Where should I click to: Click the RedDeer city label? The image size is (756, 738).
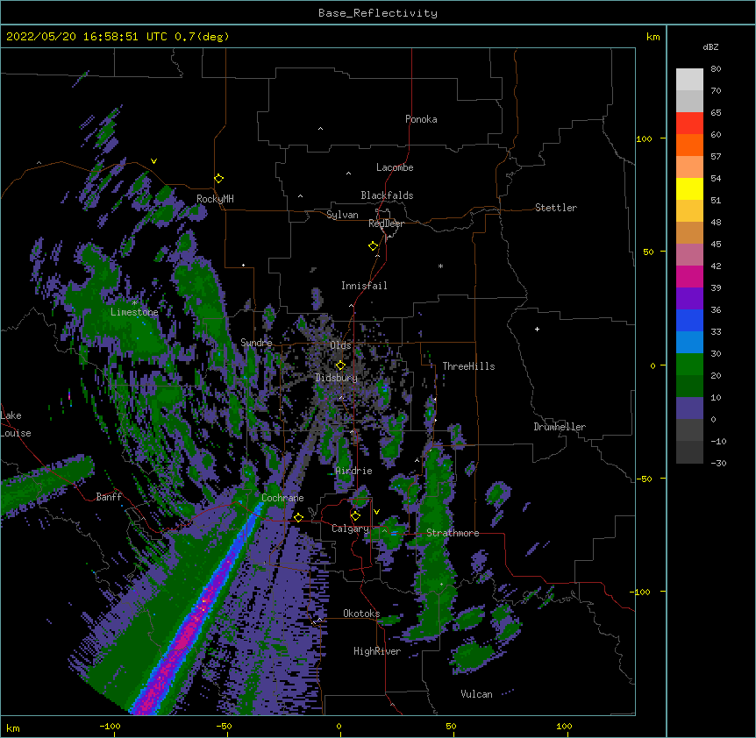point(386,224)
